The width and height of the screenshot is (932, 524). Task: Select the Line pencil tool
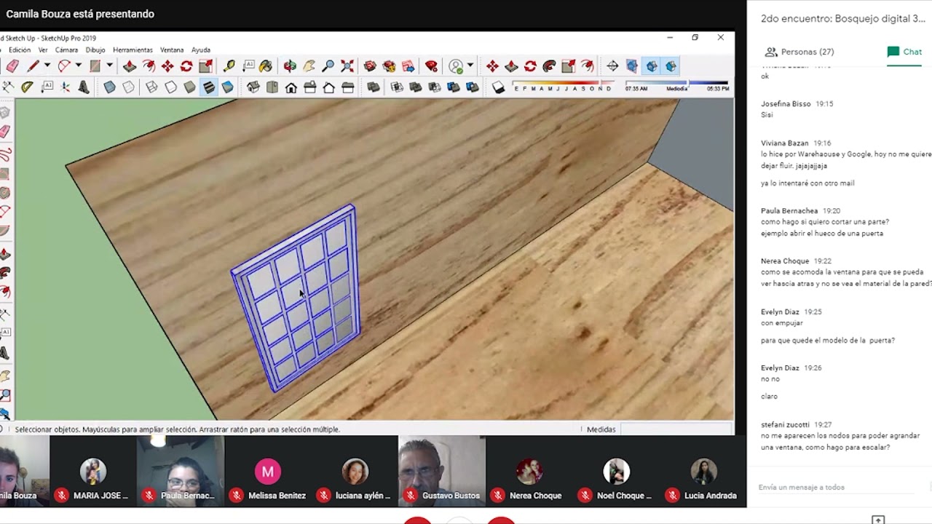[33, 66]
